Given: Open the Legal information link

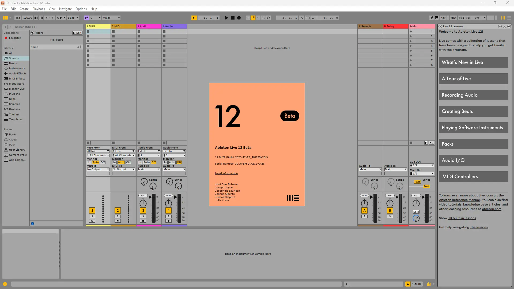Looking at the screenshot, I should point(226,173).
